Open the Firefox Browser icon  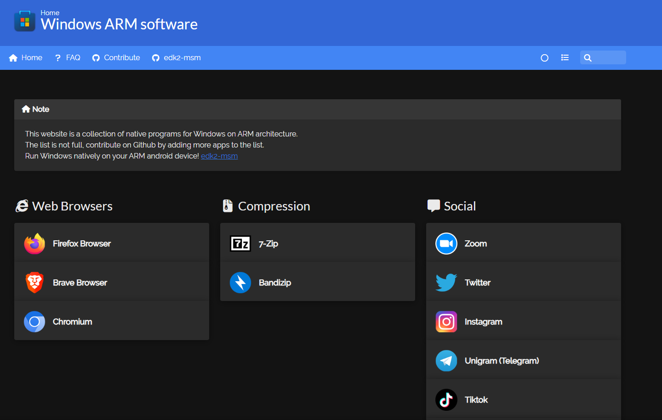pos(34,244)
